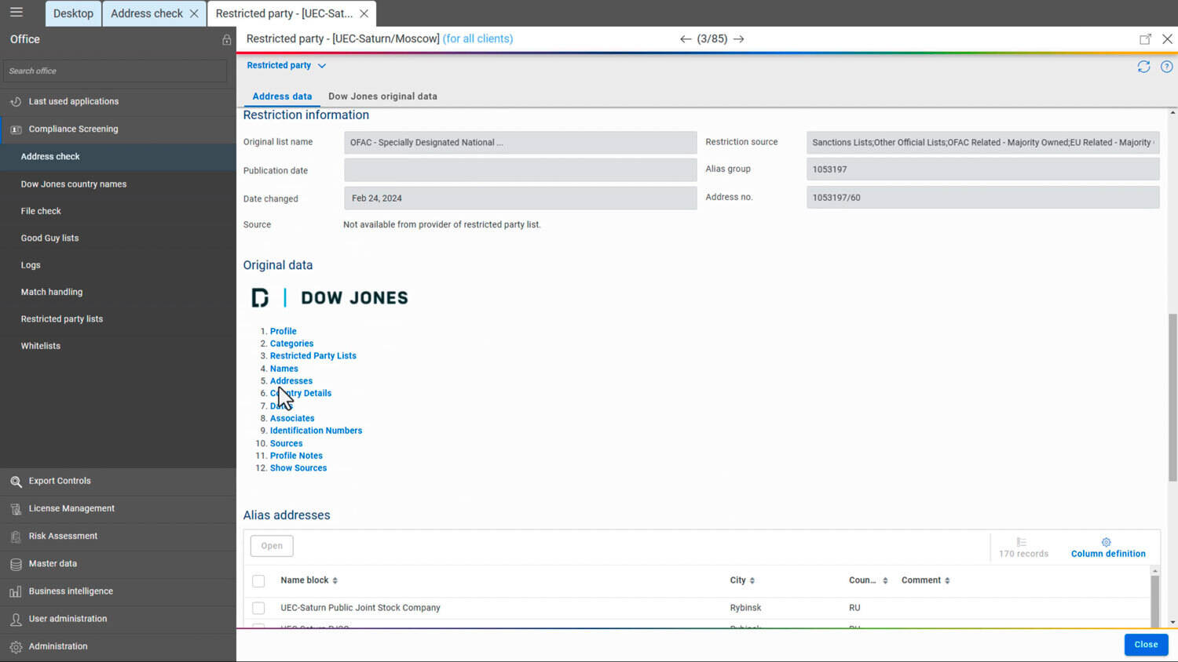Go to next record arrow
The height and width of the screenshot is (662, 1178).
(x=739, y=38)
